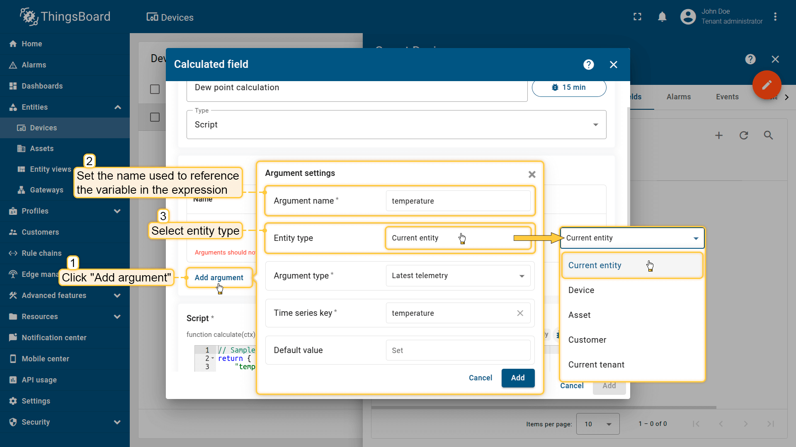The width and height of the screenshot is (796, 447).
Task: Select Device from entity type list
Action: pyautogui.click(x=581, y=290)
